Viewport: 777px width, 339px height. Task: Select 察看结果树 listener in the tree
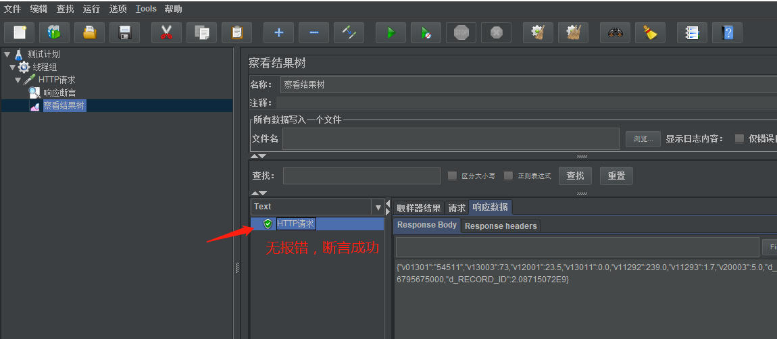point(64,105)
